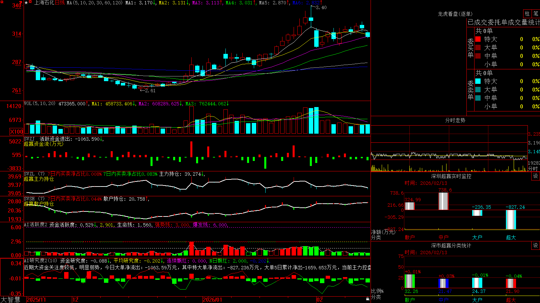The height and width of the screenshot is (303, 540).
Task: Click the 深圳超赢实时监控 panel title
Action: (451, 176)
